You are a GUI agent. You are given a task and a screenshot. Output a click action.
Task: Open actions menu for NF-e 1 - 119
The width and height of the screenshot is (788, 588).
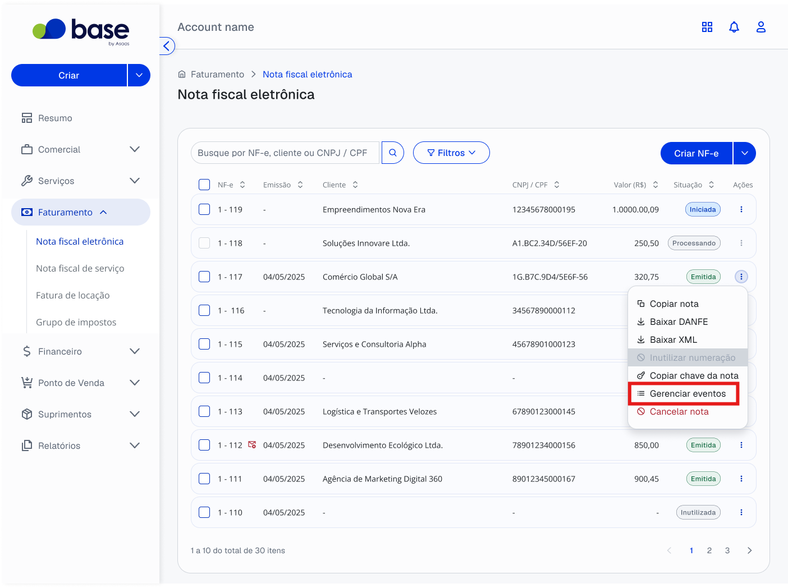(x=741, y=209)
